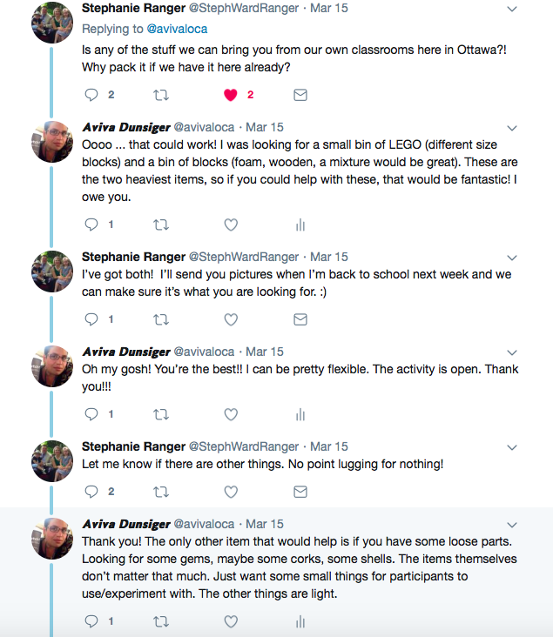Retweet Stephanie's Ottawa classrooms tweet

pyautogui.click(x=161, y=96)
